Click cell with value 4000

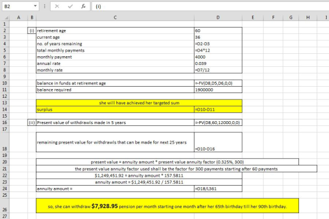(x=218, y=57)
